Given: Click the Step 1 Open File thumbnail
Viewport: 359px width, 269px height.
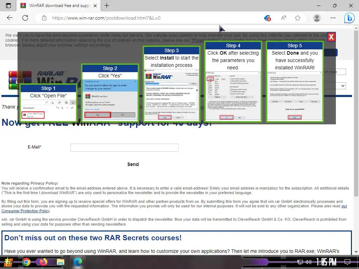Looking at the screenshot, I should tap(48, 103).
